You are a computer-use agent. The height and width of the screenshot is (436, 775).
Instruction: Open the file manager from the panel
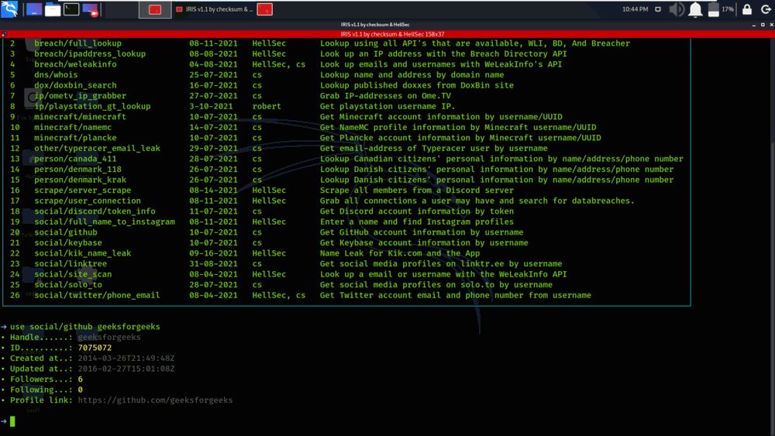tap(53, 9)
